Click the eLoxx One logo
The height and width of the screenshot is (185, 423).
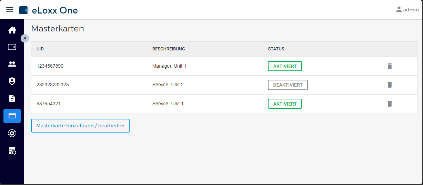(48, 10)
